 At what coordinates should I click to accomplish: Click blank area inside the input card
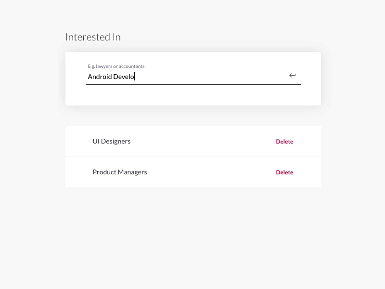point(192,96)
